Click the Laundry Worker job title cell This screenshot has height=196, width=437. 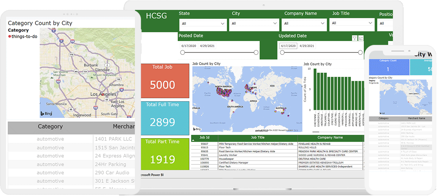tap(258, 155)
